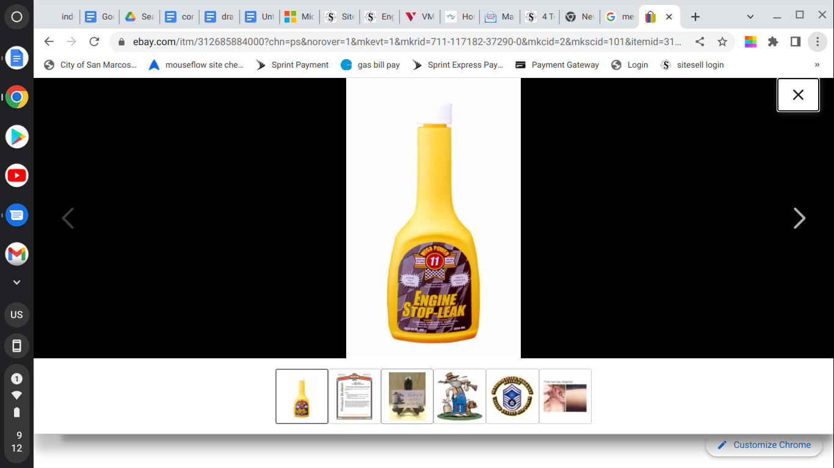Select the third gallery thumbnail with card
The width and height of the screenshot is (834, 468).
[407, 396]
